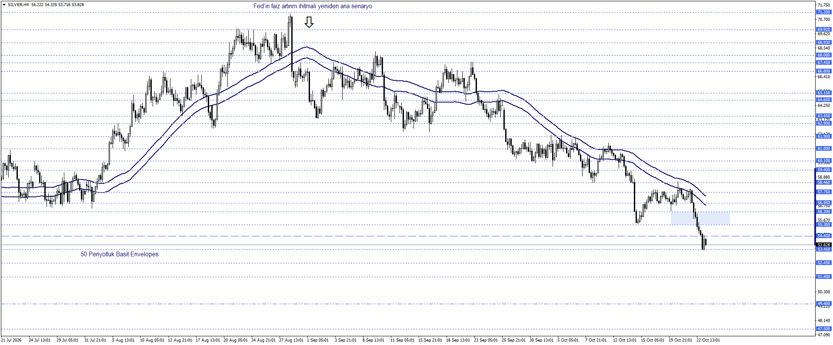The height and width of the screenshot is (345, 833).
Task: Select the Fed'in faiz artırım text label
Action: tap(313, 6)
